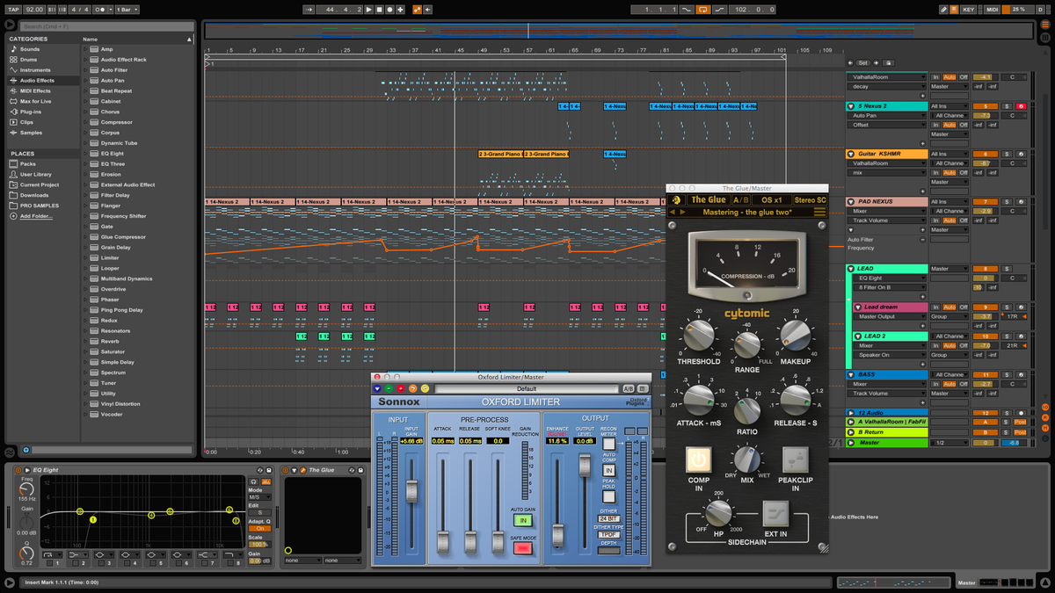This screenshot has width=1055, height=593.
Task: Select Glue Compressor in the device list
Action: click(x=122, y=237)
